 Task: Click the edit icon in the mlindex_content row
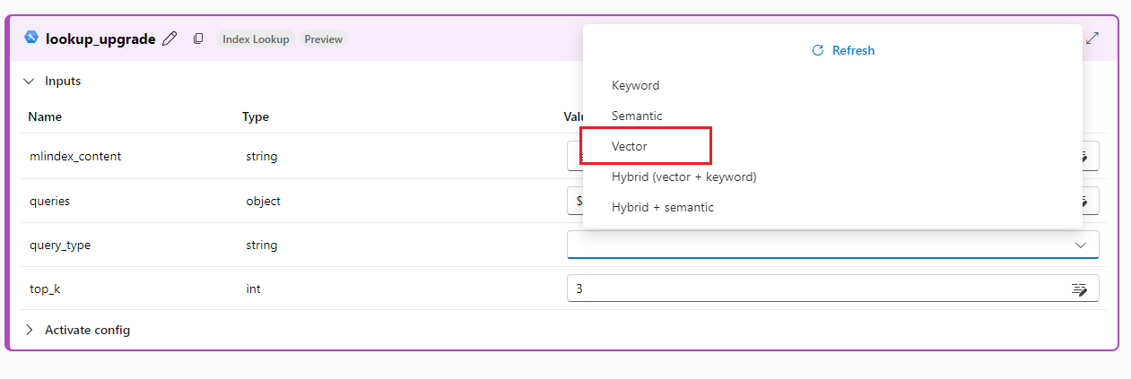click(1084, 157)
